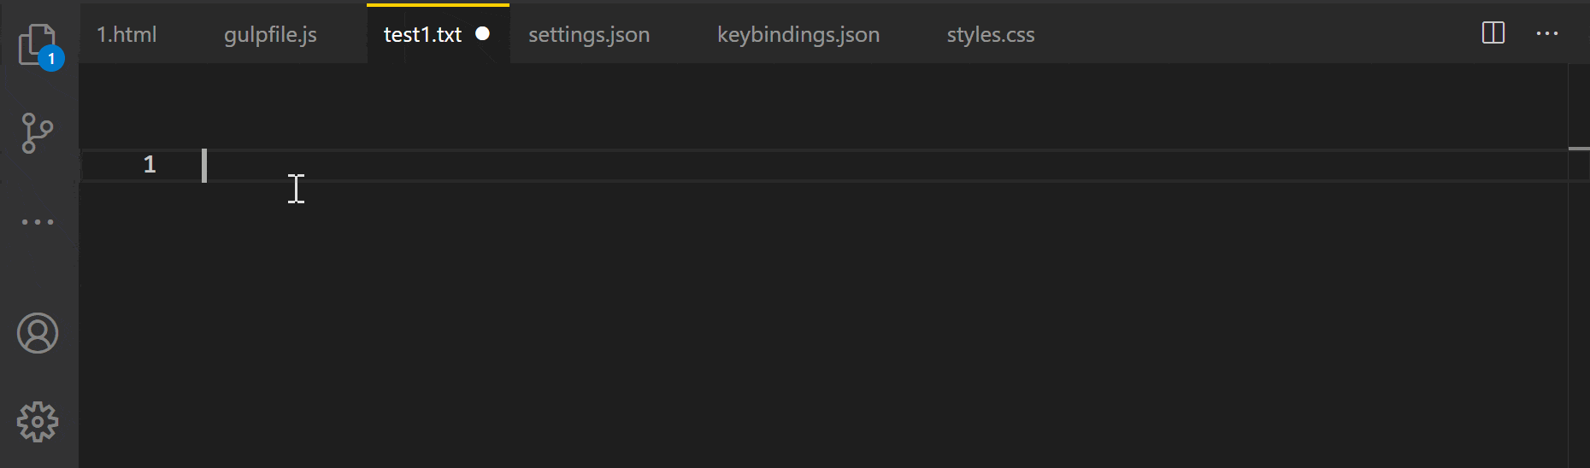This screenshot has height=468, width=1590.
Task: Split the editor to the right
Action: (x=1493, y=33)
